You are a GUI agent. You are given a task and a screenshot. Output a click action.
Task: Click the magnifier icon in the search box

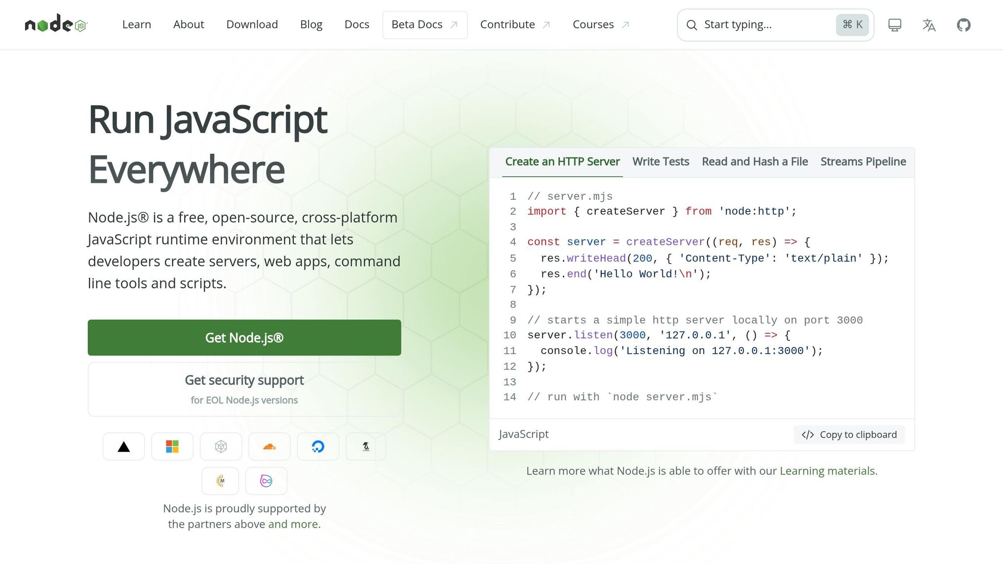pyautogui.click(x=692, y=25)
